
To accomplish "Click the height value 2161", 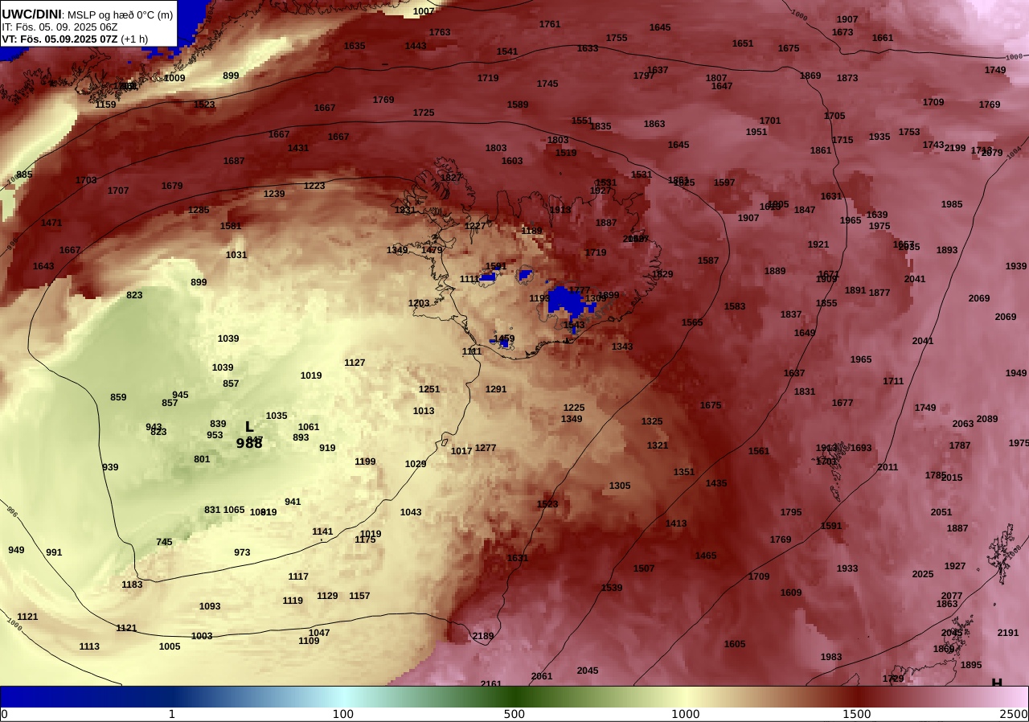I will (x=491, y=684).
